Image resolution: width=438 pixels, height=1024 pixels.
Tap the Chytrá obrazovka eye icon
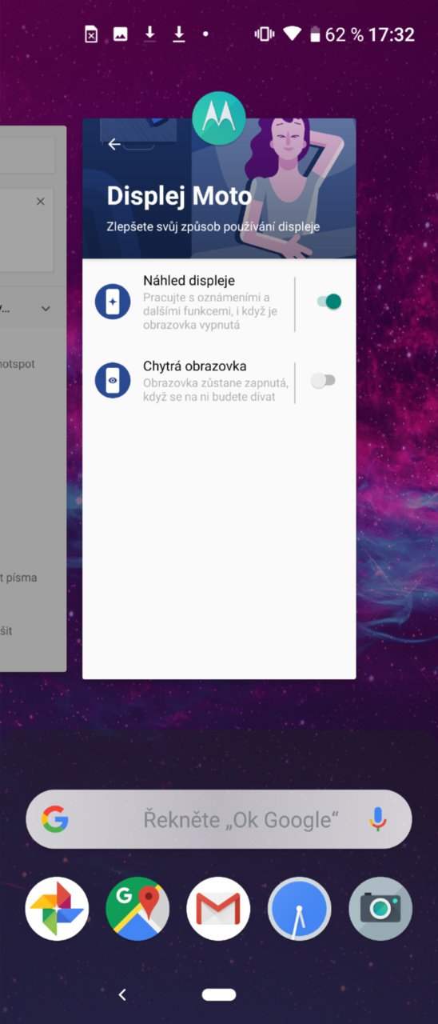[x=113, y=380]
